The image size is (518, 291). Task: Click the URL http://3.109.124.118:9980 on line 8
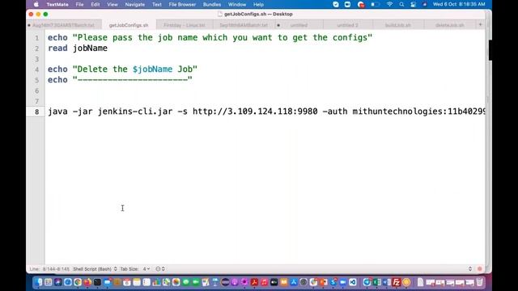[255, 112]
